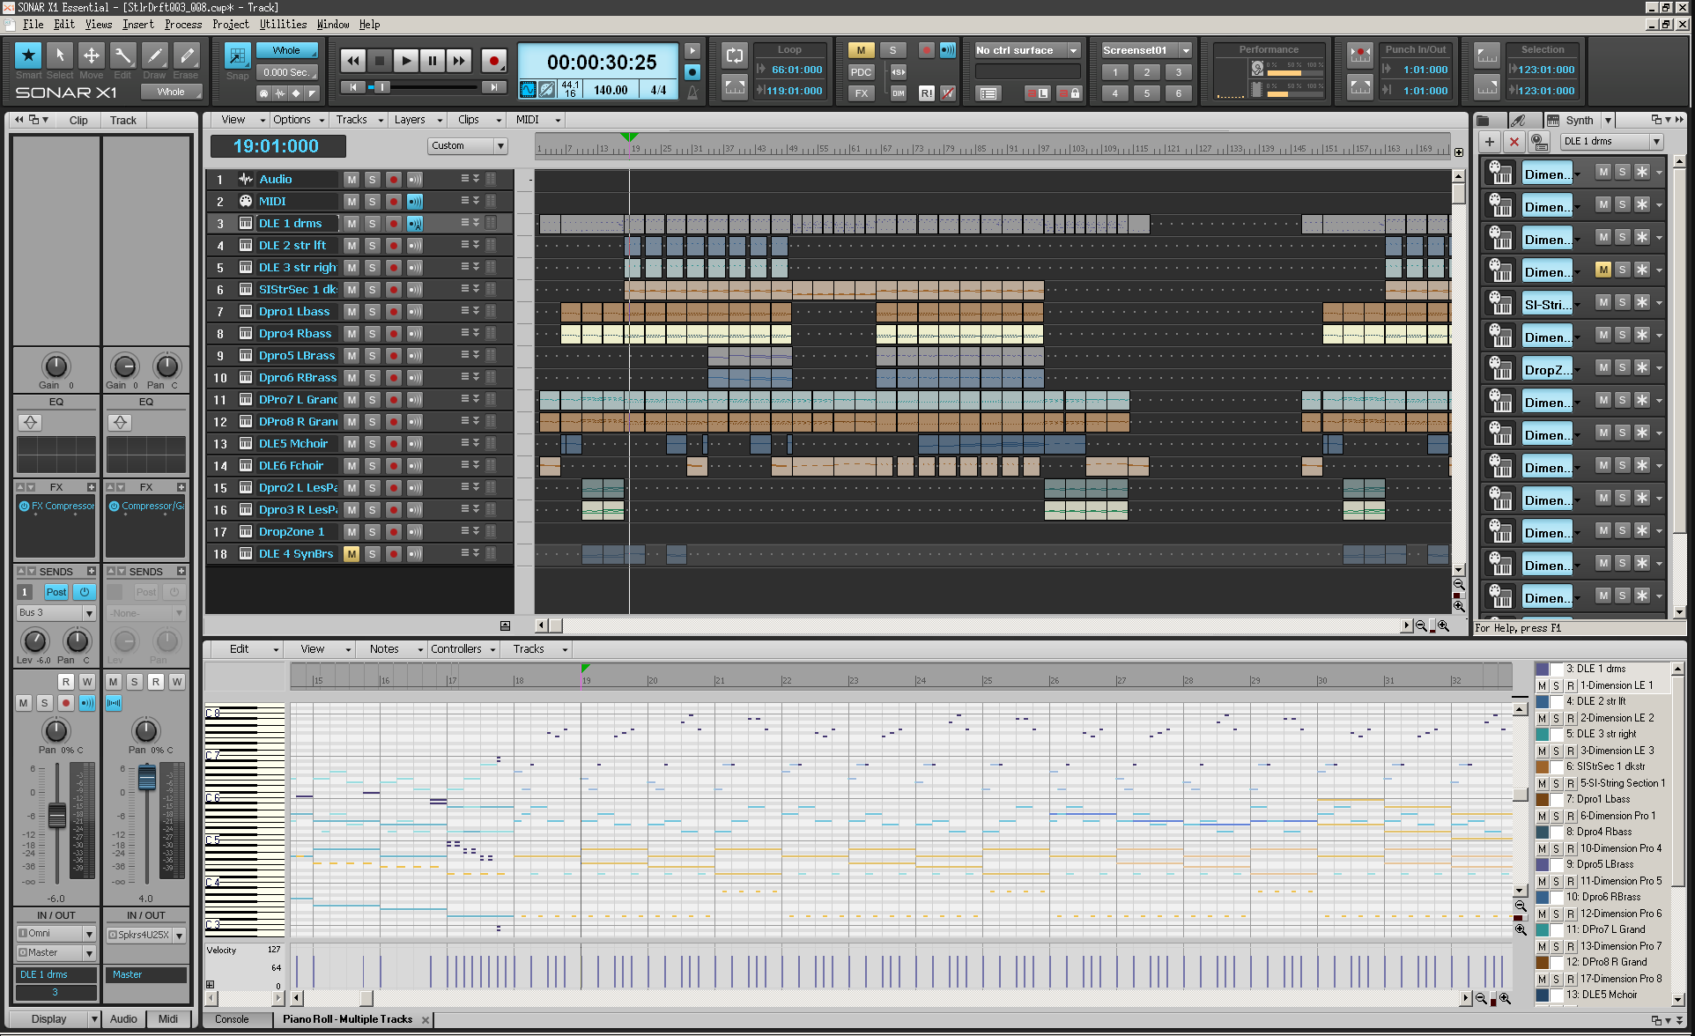
Task: Enable the metronome icon
Action: [692, 91]
